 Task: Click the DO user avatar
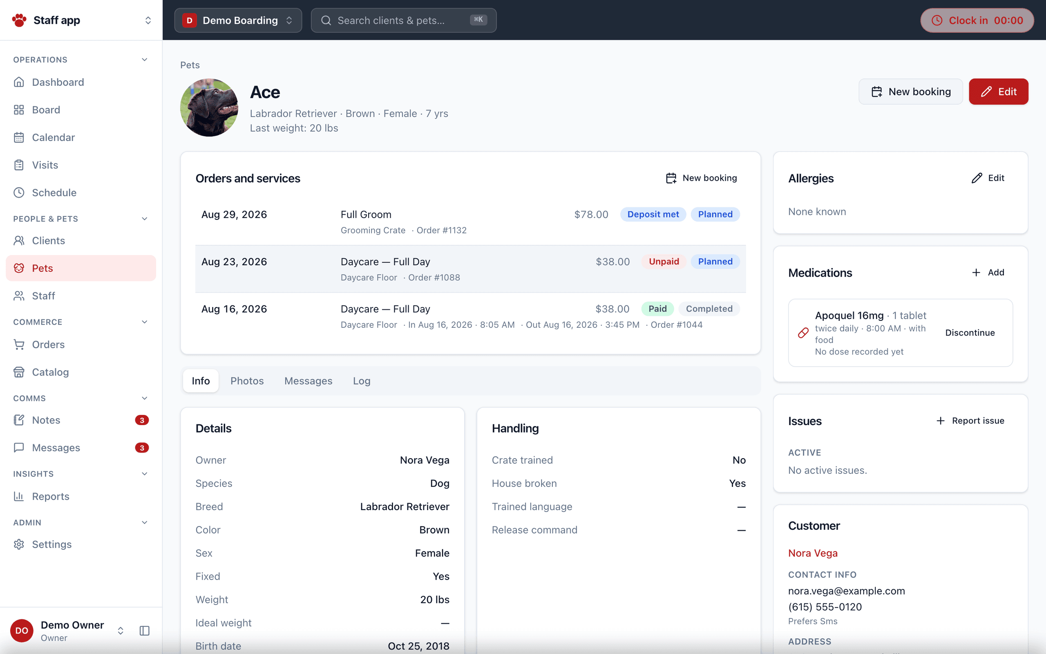[22, 631]
